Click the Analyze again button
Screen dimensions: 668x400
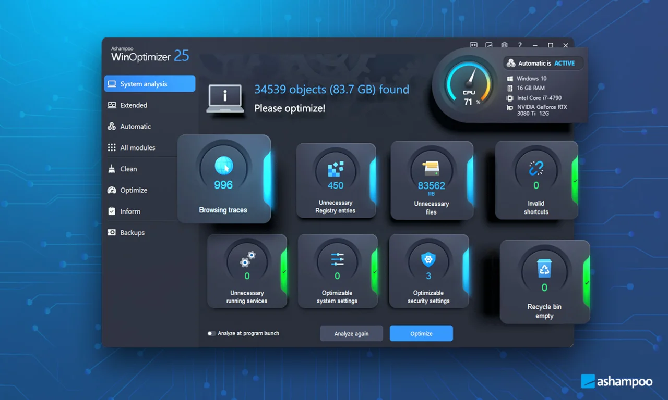(351, 333)
